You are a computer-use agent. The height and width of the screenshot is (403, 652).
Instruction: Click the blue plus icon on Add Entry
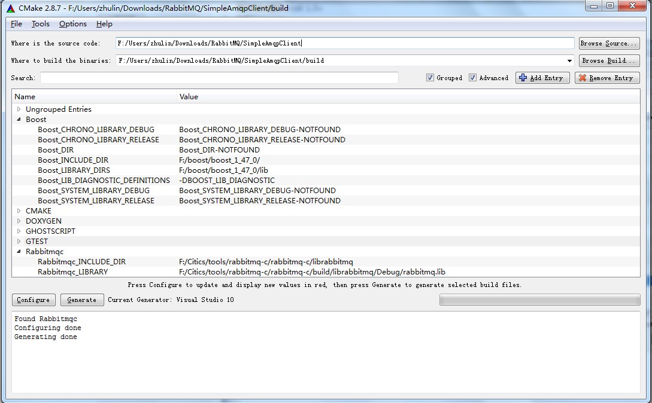[523, 78]
